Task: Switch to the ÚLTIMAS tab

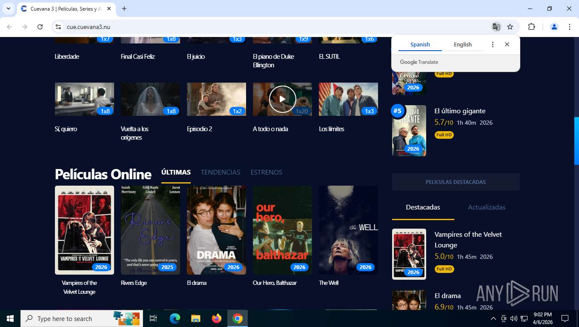Action: pyautogui.click(x=176, y=172)
